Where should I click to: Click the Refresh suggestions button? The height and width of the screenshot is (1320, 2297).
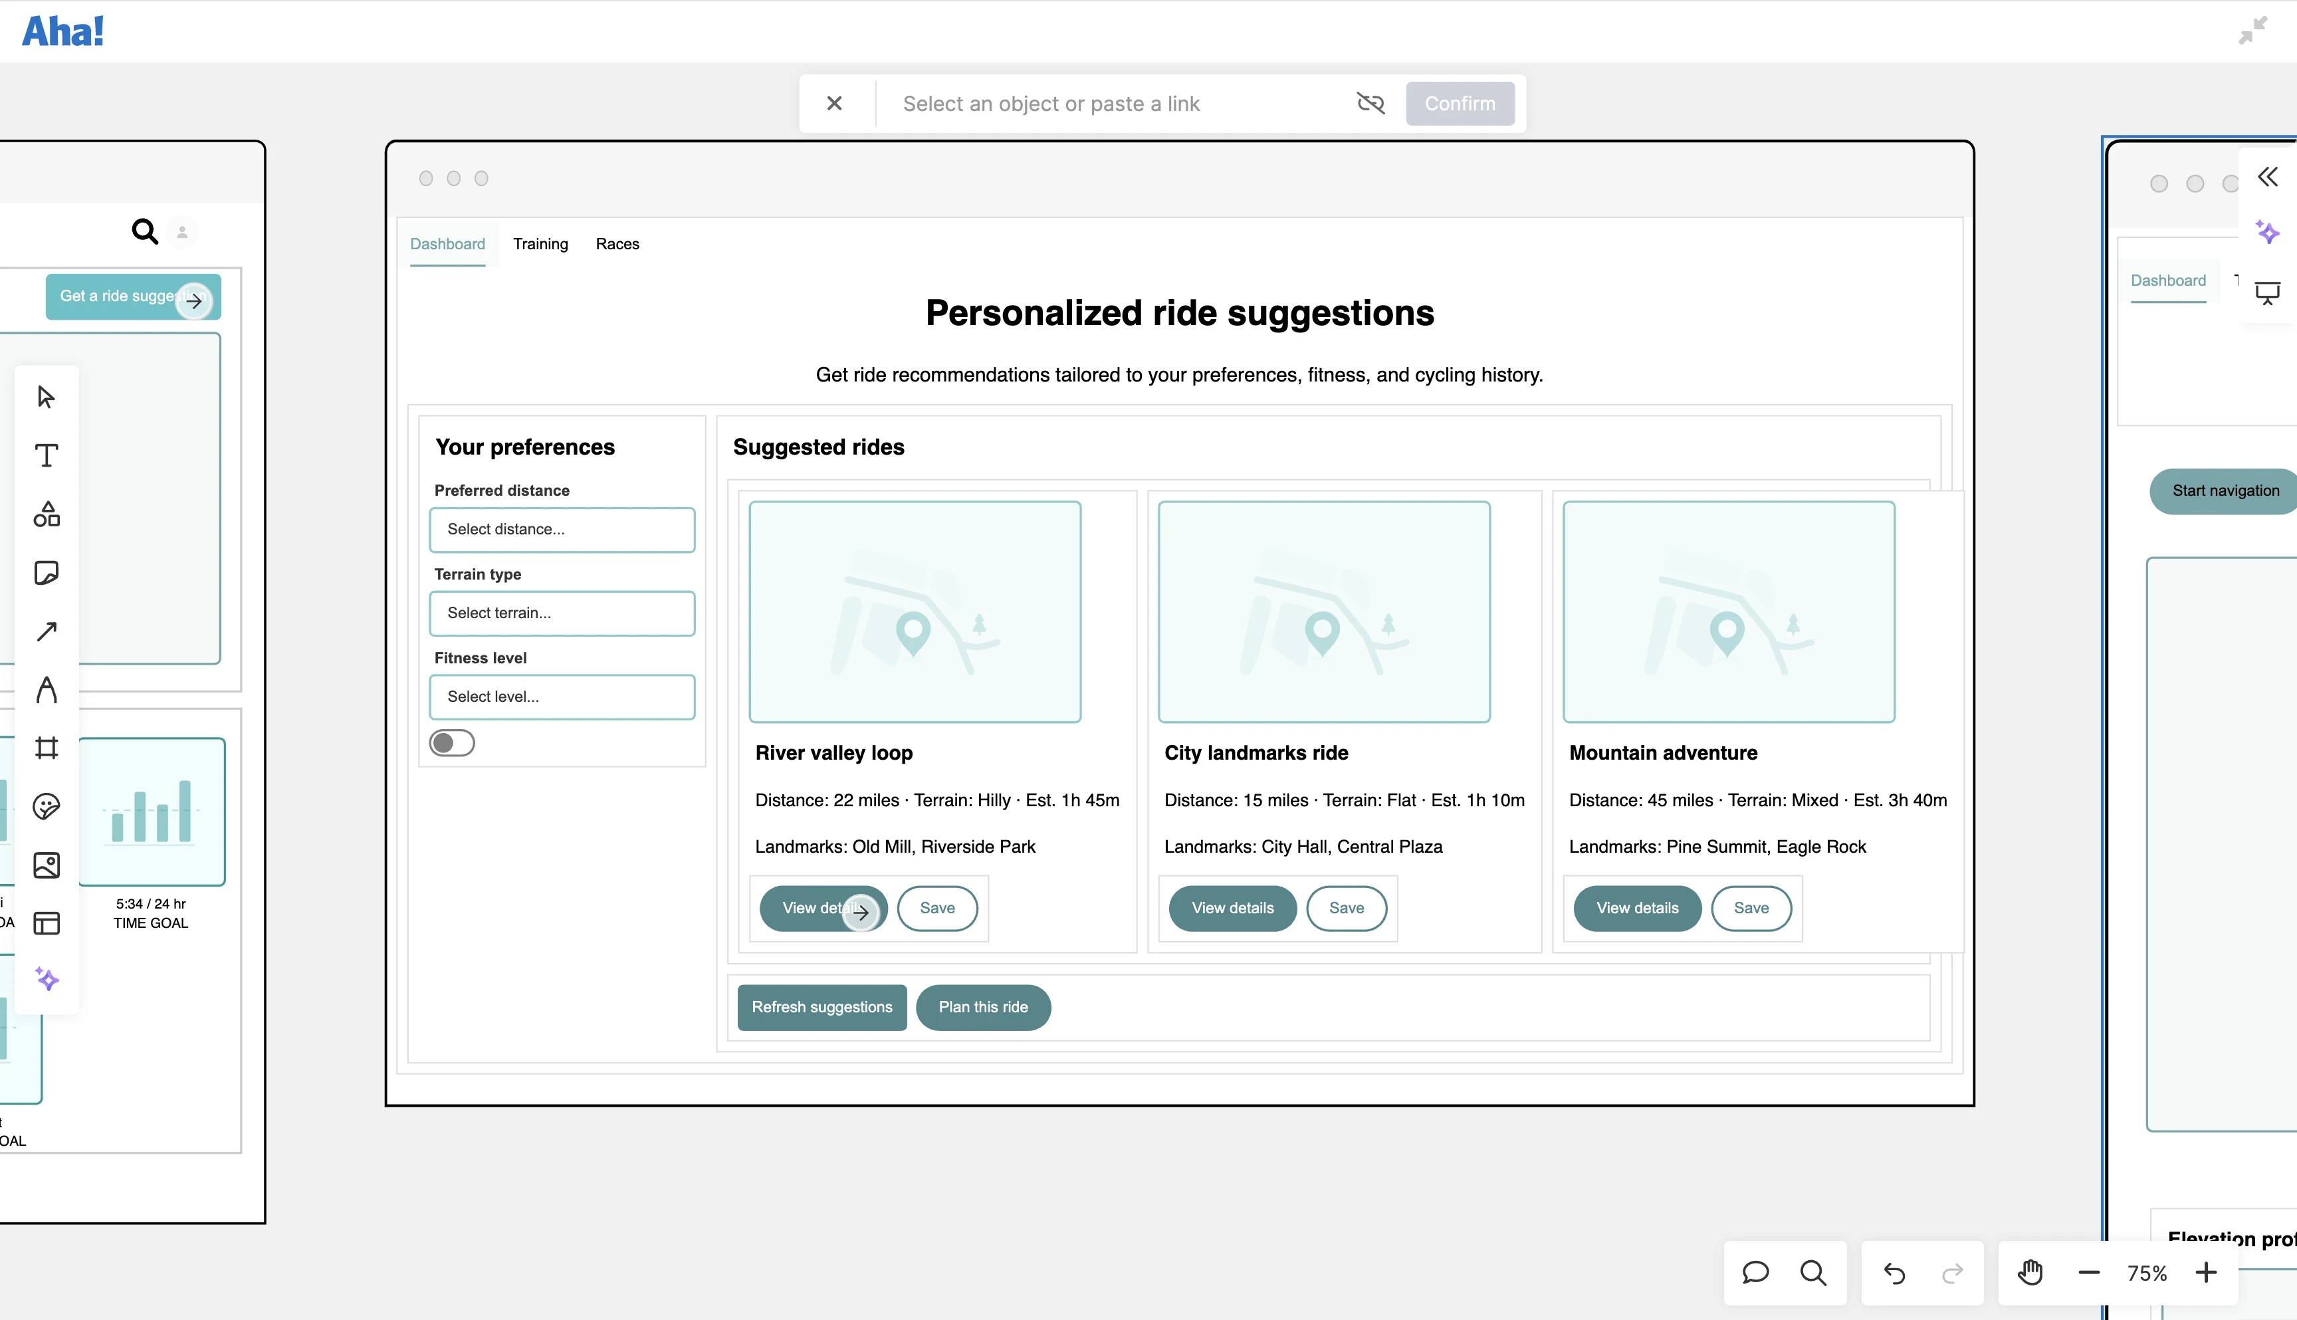coord(821,1007)
